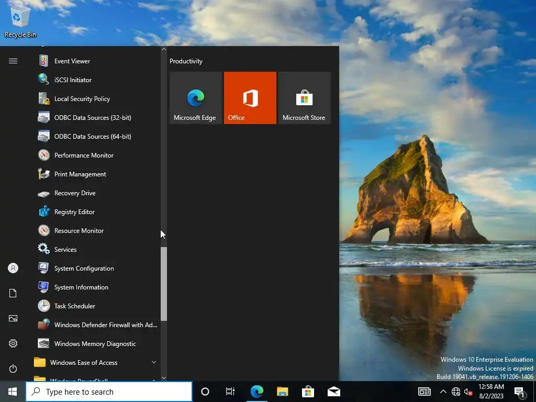The width and height of the screenshot is (536, 402).
Task: Click the Productivity group heading
Action: [x=186, y=61]
